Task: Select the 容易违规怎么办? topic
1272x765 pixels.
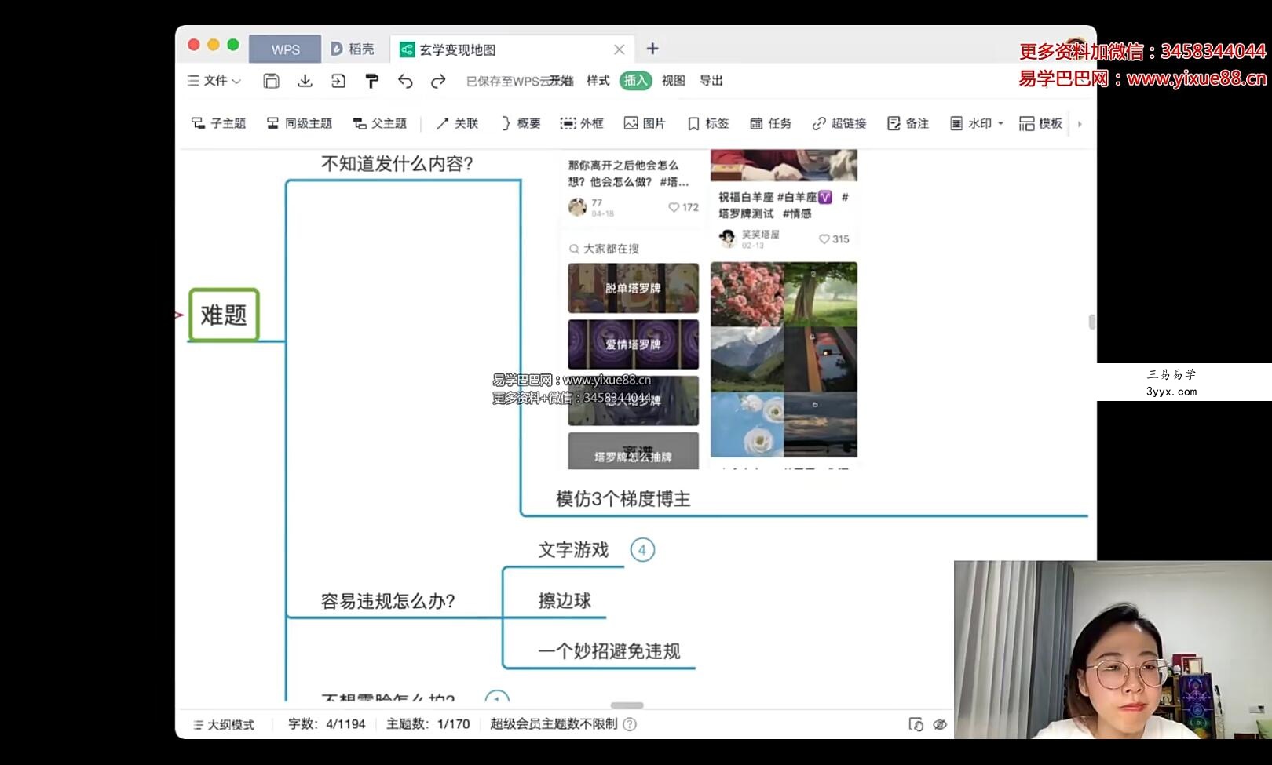Action: pyautogui.click(x=388, y=601)
